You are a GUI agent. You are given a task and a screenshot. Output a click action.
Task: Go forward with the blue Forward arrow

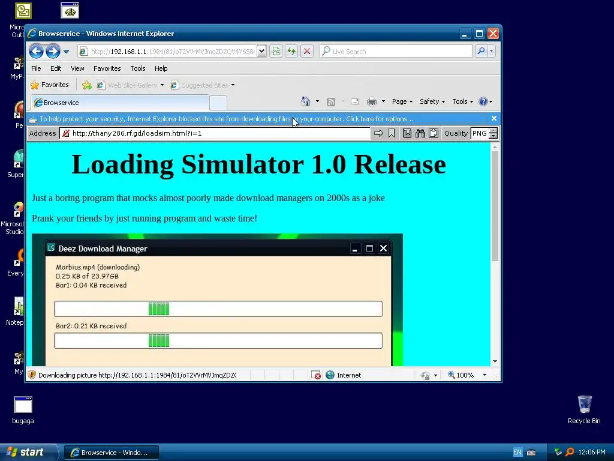pyautogui.click(x=53, y=52)
